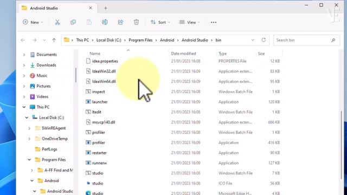
Task: Open the Sort dropdown menu
Action: (160, 22)
